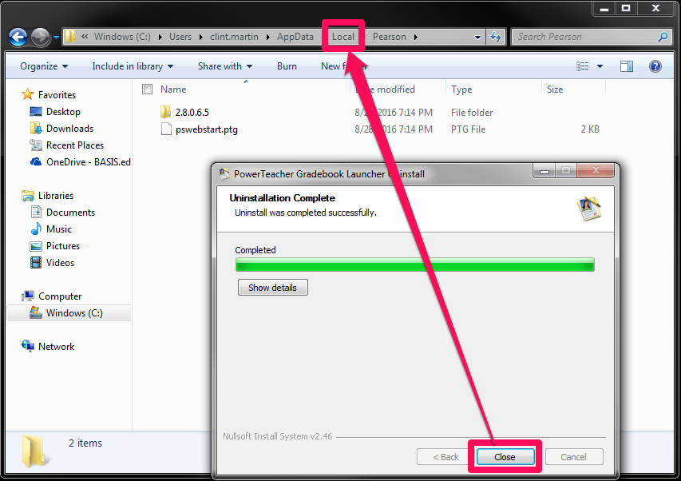Click the green uninstall progress bar
The width and height of the screenshot is (681, 481).
[x=415, y=264]
